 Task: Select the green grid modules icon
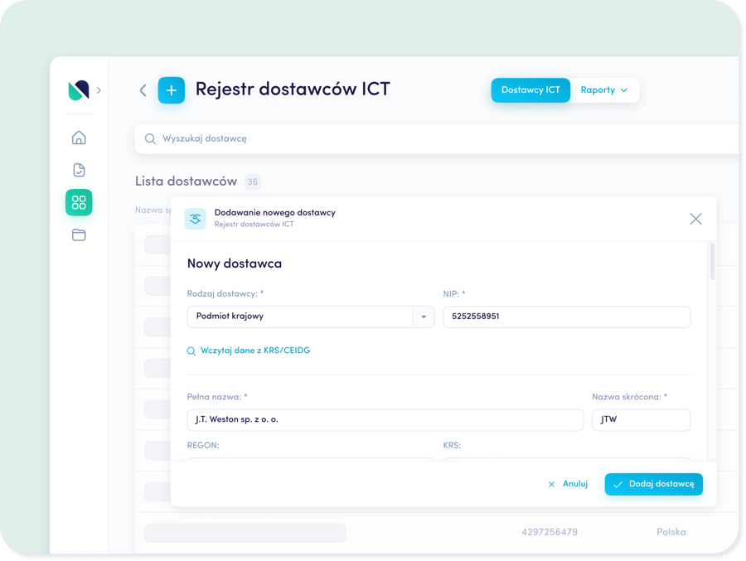tap(79, 202)
